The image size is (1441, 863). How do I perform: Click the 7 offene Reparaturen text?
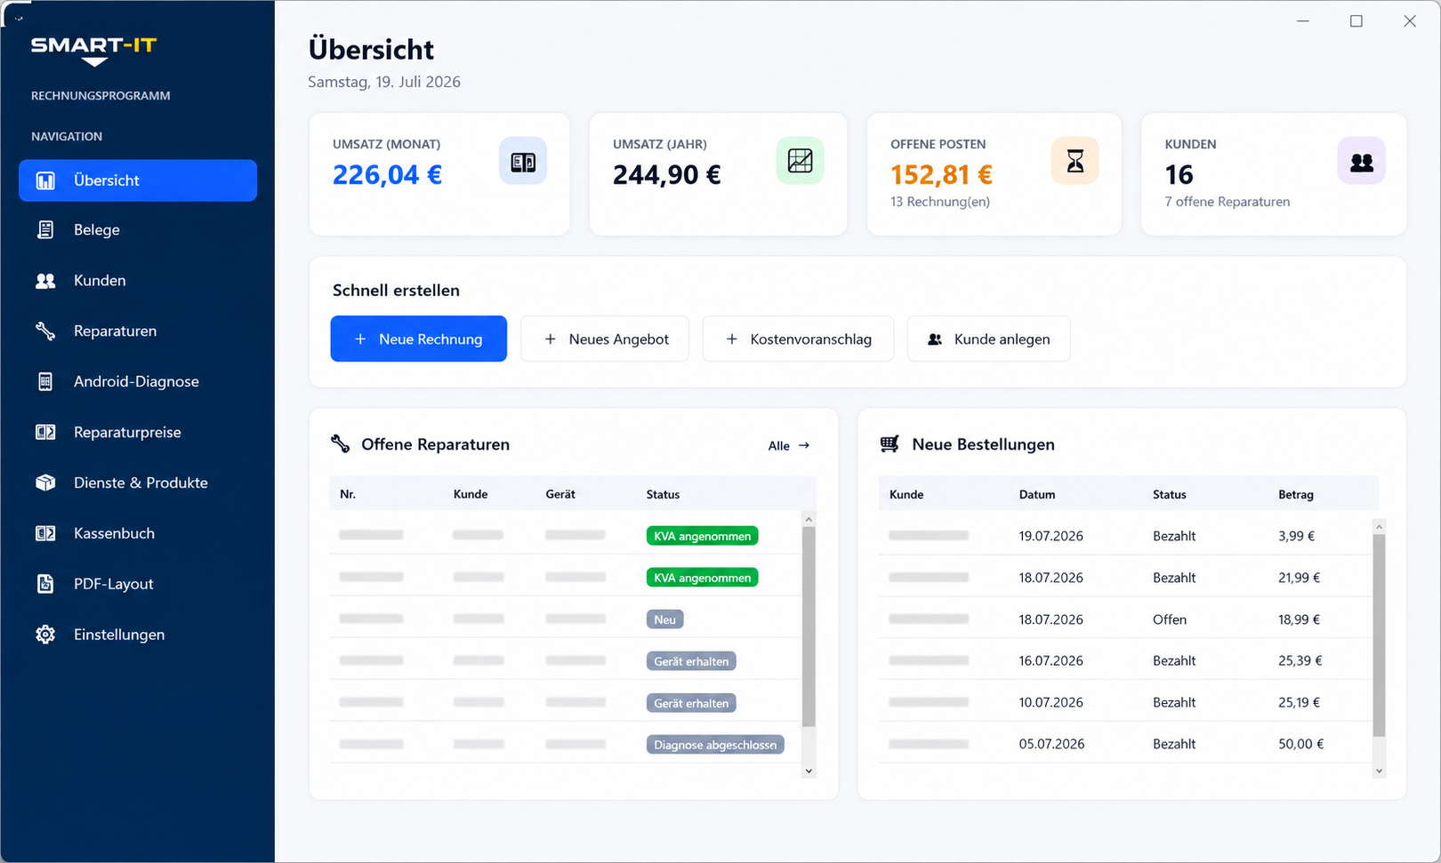point(1227,202)
